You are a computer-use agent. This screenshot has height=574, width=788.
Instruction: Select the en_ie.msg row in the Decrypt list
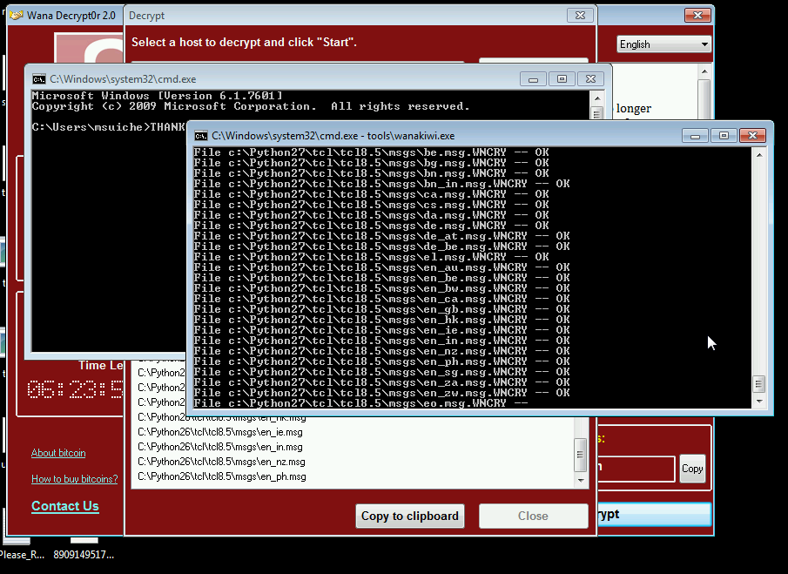pyautogui.click(x=220, y=432)
